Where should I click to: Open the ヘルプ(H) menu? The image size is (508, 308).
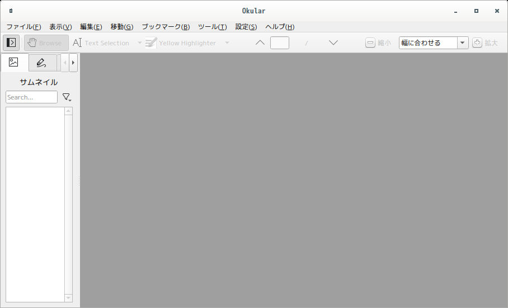tap(280, 27)
